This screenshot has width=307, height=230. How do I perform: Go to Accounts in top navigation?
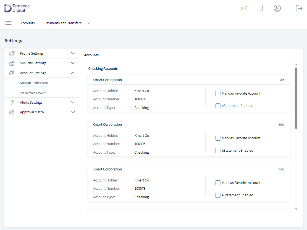27,23
